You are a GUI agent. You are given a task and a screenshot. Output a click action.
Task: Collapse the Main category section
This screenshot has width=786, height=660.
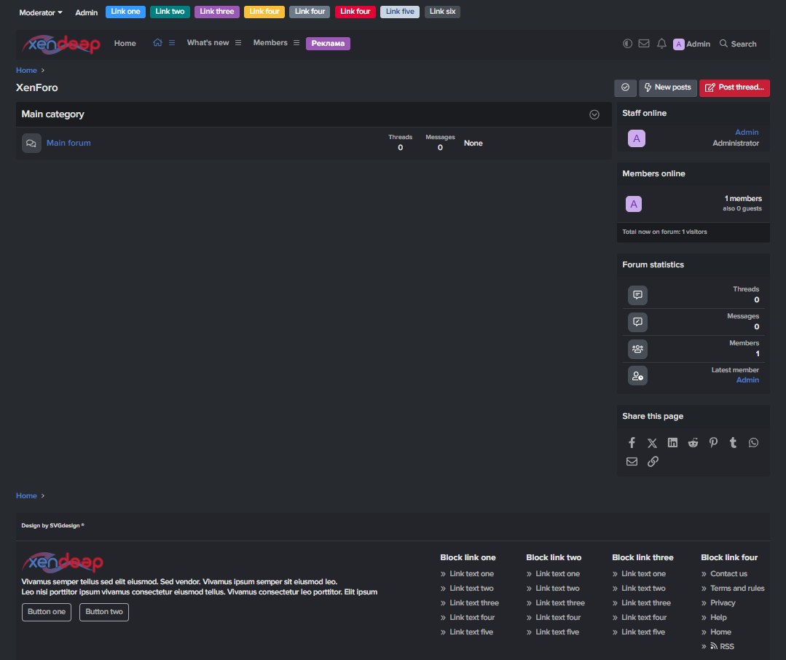point(594,114)
